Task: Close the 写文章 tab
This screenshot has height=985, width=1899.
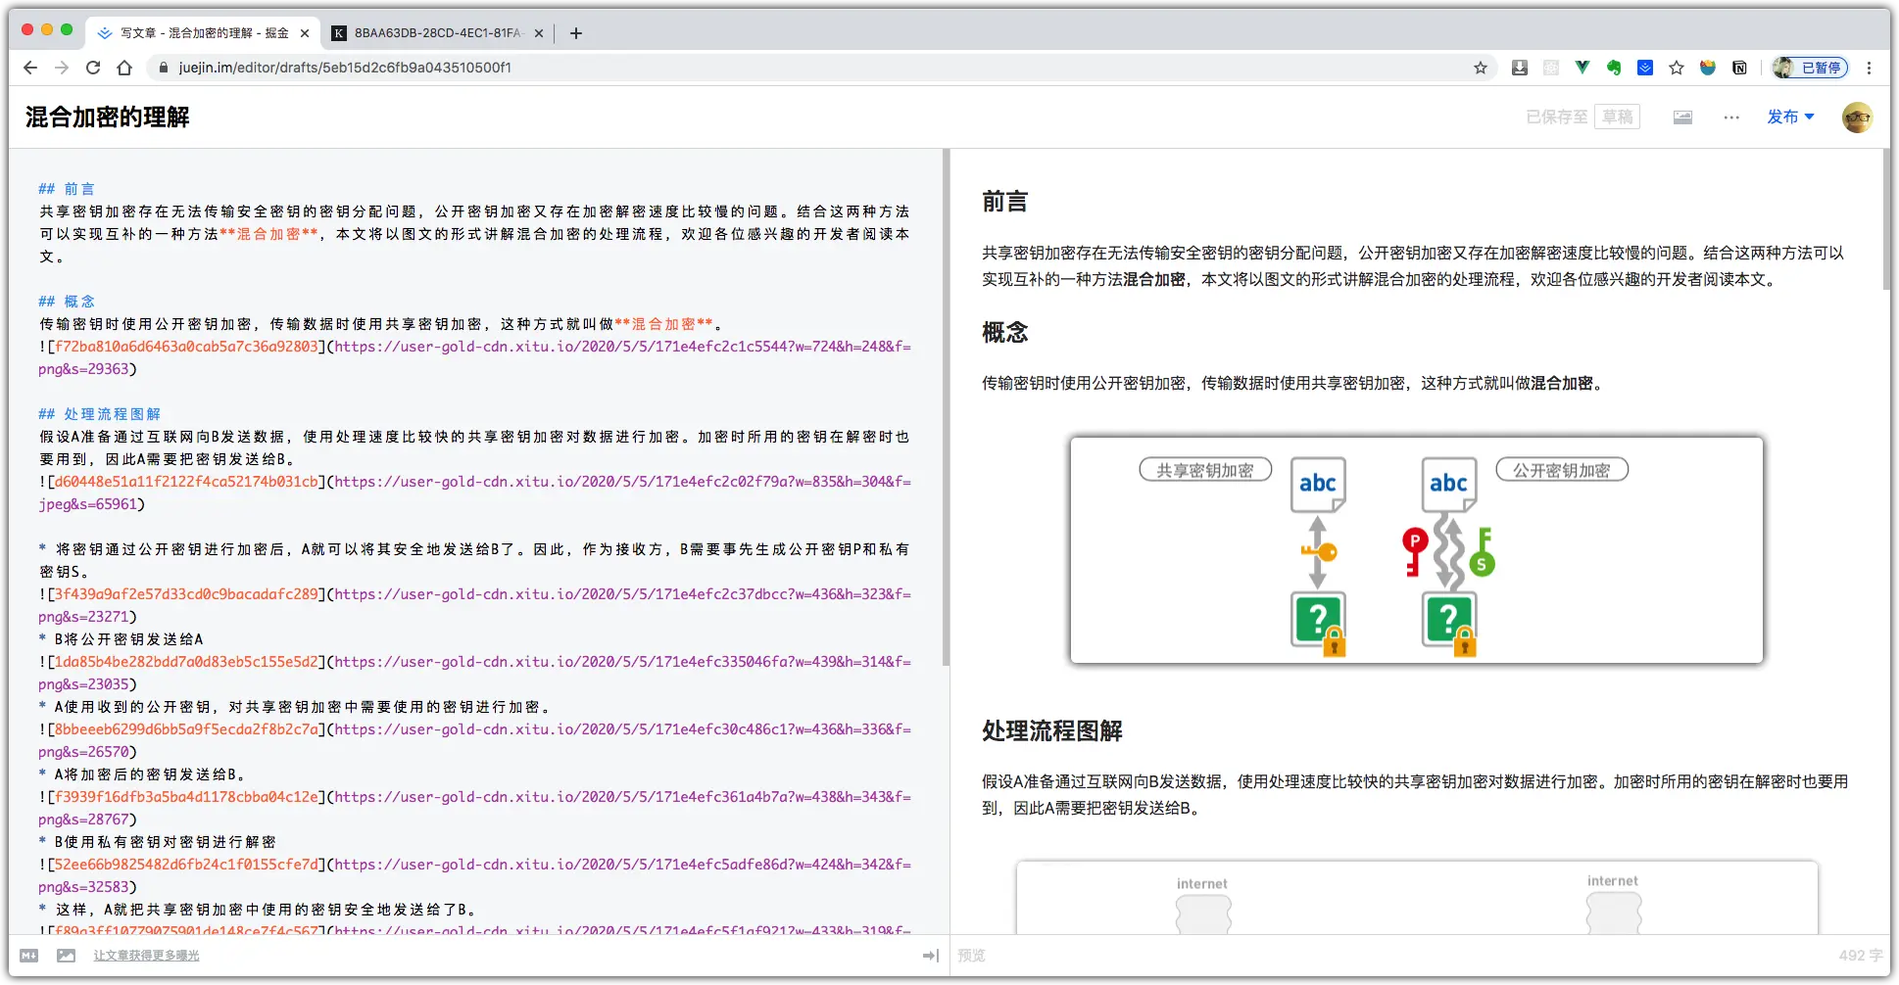Action: pos(305,33)
